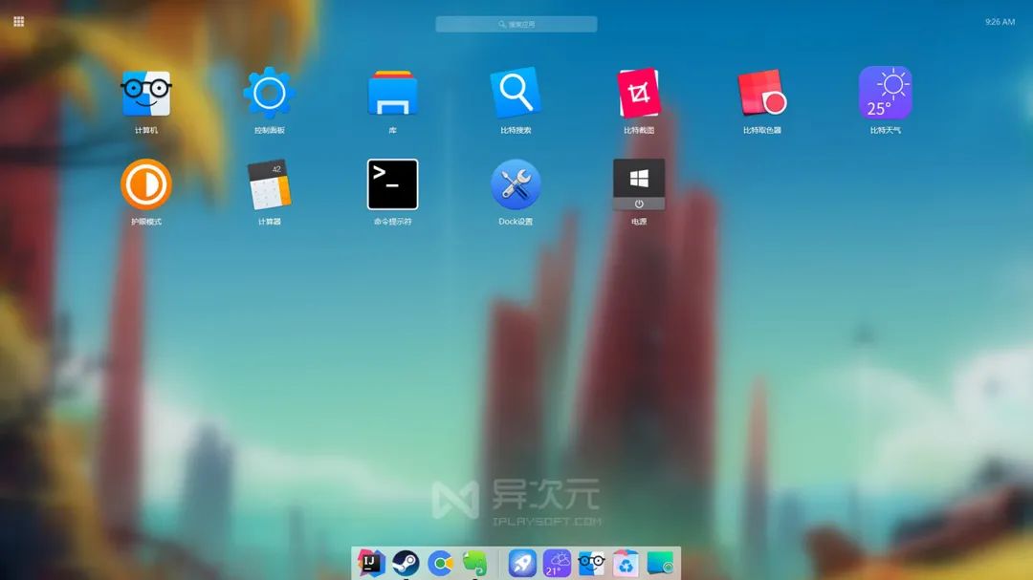1033x580 pixels.
Task: Check the forecast in Bit Weather
Action: click(885, 93)
